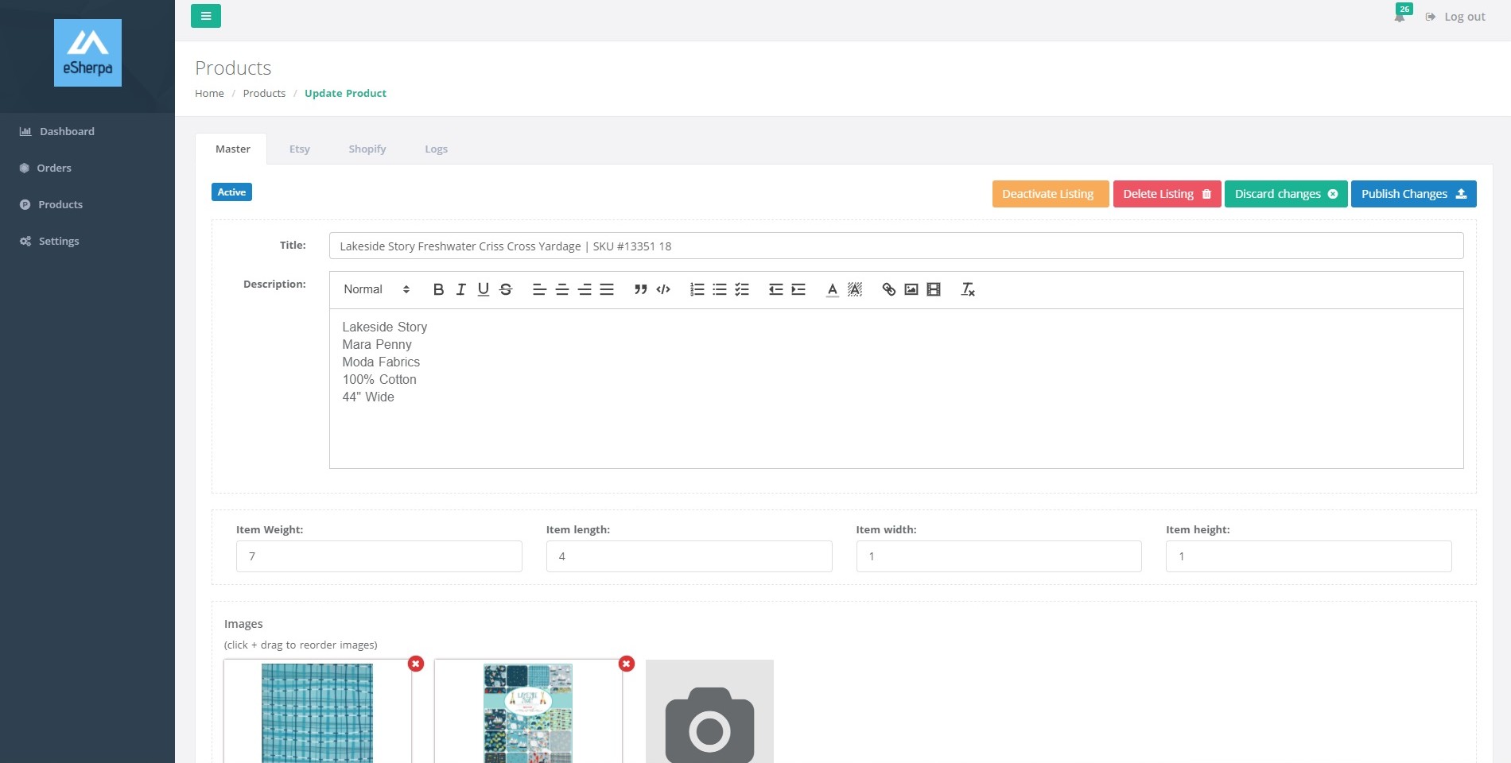Click the Item length field
Image resolution: width=1511 pixels, height=763 pixels.
coord(689,556)
